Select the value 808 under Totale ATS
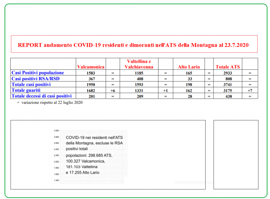Screen dimensions: 270x199 tap(229, 79)
